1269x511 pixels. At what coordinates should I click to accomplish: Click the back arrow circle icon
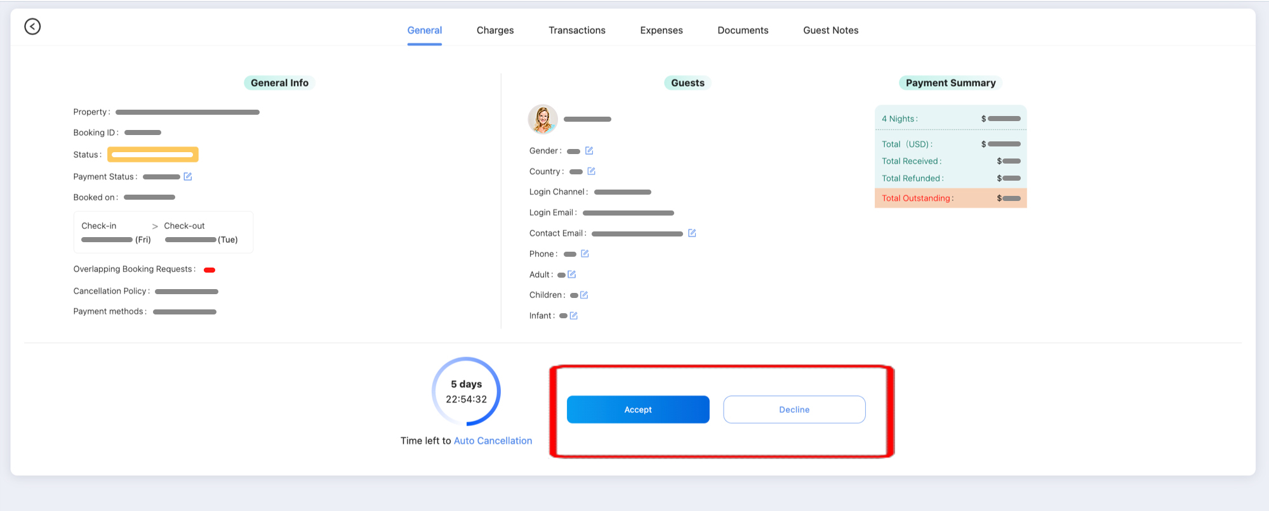pos(32,27)
